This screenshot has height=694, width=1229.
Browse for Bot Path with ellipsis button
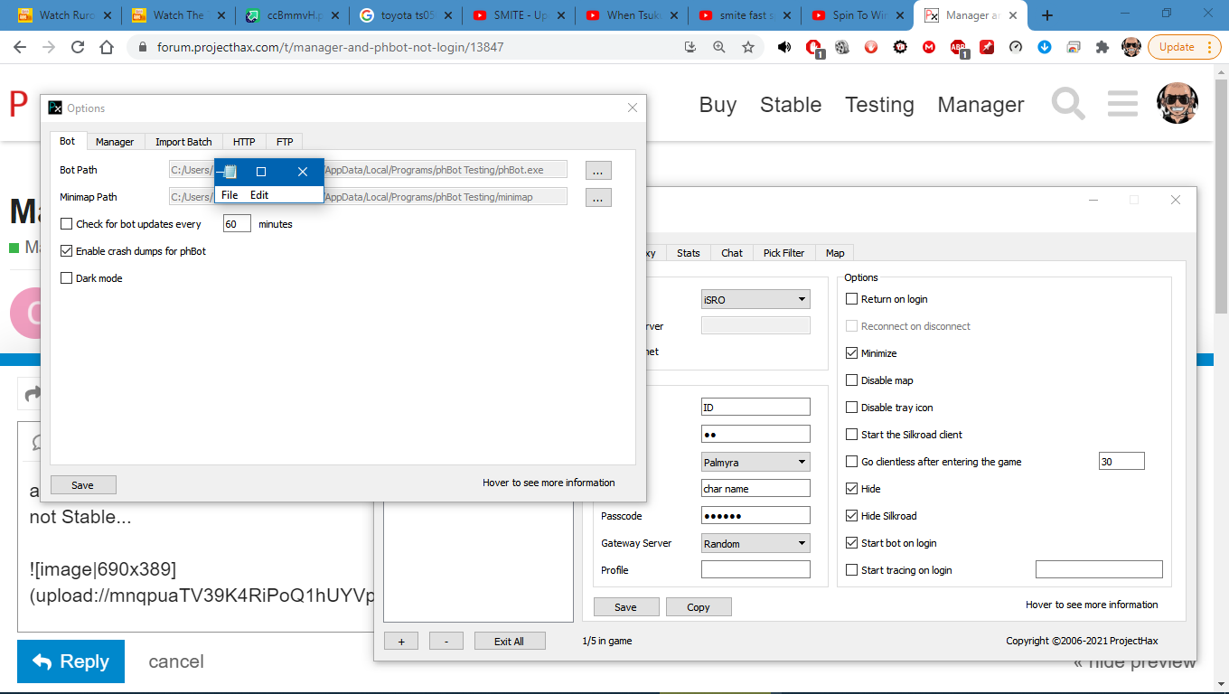point(598,170)
